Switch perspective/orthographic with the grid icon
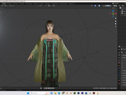This screenshot has height=95, width=126. 115,26
